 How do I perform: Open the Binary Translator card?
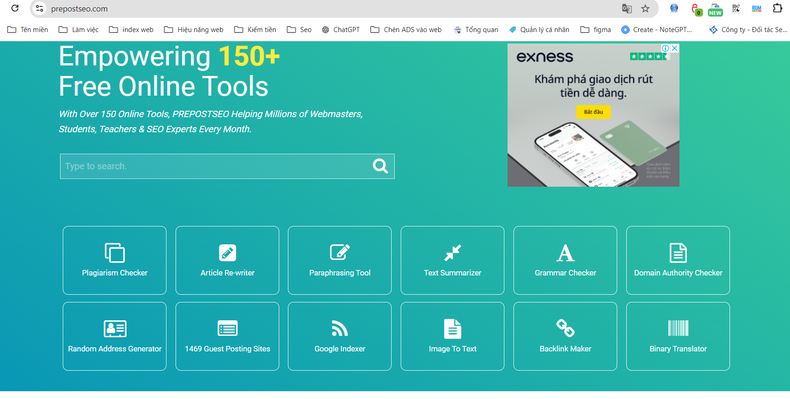pyautogui.click(x=678, y=336)
